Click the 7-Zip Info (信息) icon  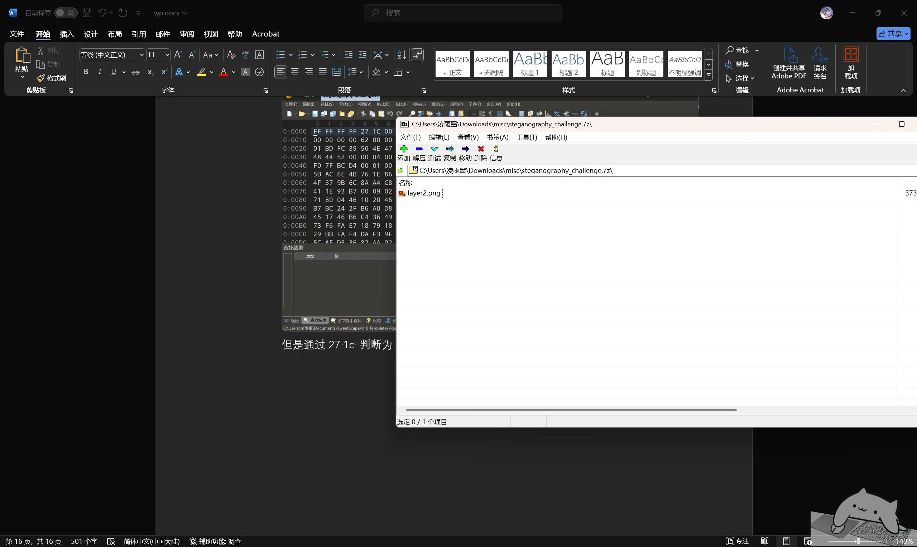[x=496, y=149]
